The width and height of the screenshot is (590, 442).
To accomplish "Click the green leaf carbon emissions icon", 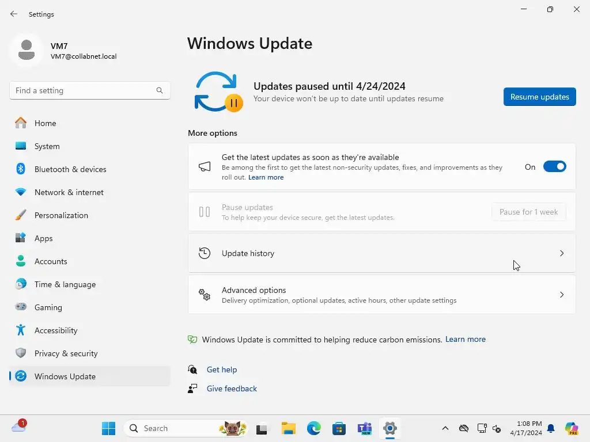I will click(x=192, y=340).
